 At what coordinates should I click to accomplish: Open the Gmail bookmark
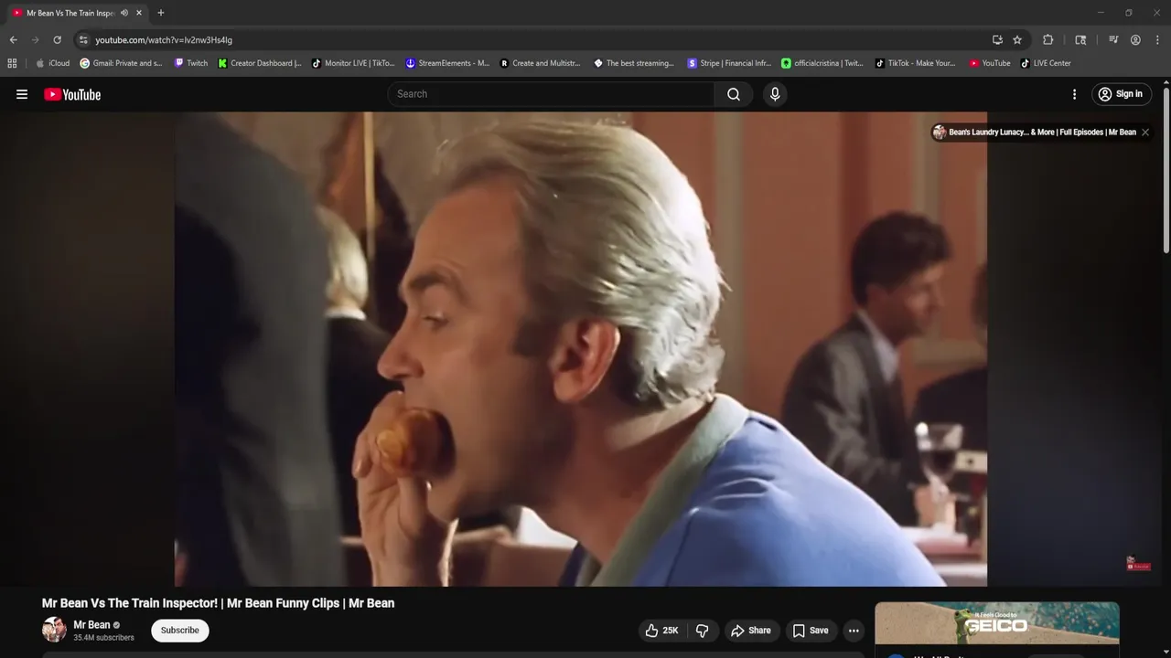(x=121, y=63)
